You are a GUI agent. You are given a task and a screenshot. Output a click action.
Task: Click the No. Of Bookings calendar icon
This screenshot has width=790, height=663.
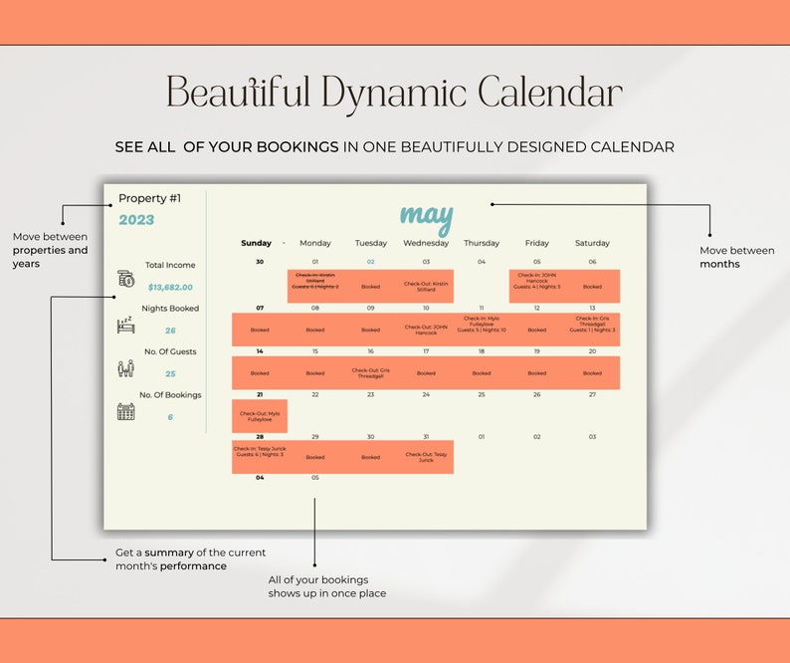click(x=126, y=411)
